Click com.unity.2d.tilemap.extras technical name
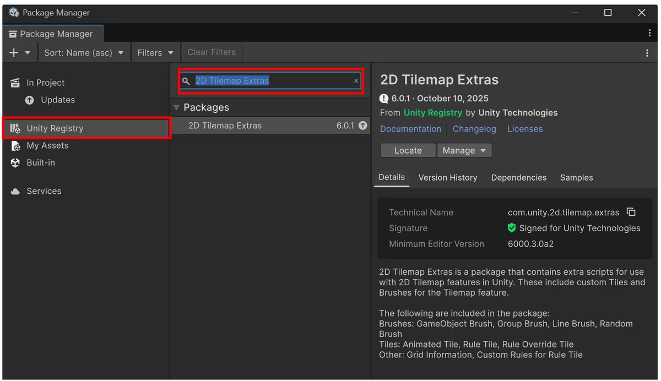661x381 pixels. pos(564,213)
